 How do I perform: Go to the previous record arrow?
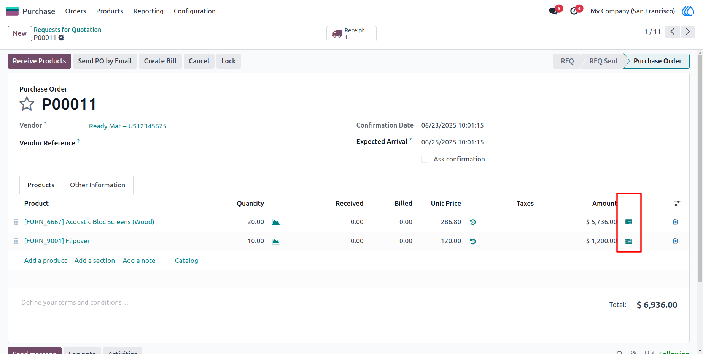pyautogui.click(x=673, y=32)
